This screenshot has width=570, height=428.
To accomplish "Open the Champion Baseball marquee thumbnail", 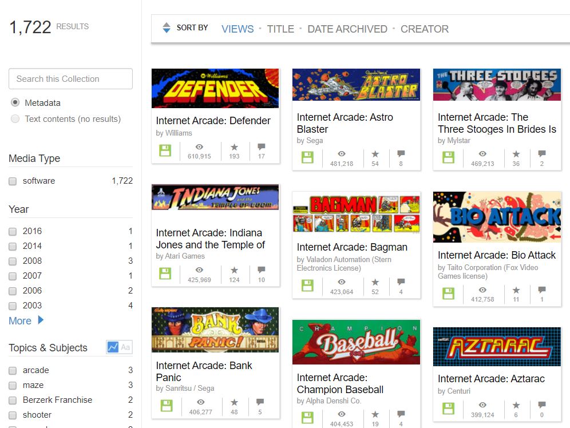I will tap(356, 342).
